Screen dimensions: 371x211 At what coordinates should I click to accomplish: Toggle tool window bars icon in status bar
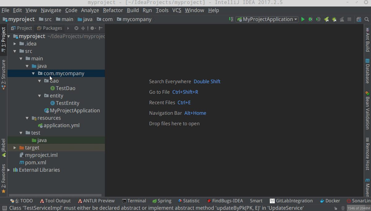(4, 208)
